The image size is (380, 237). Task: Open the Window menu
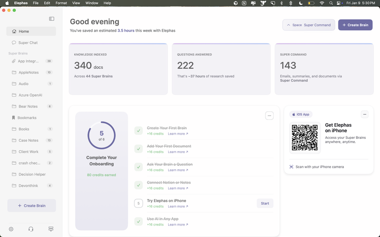tap(92, 3)
